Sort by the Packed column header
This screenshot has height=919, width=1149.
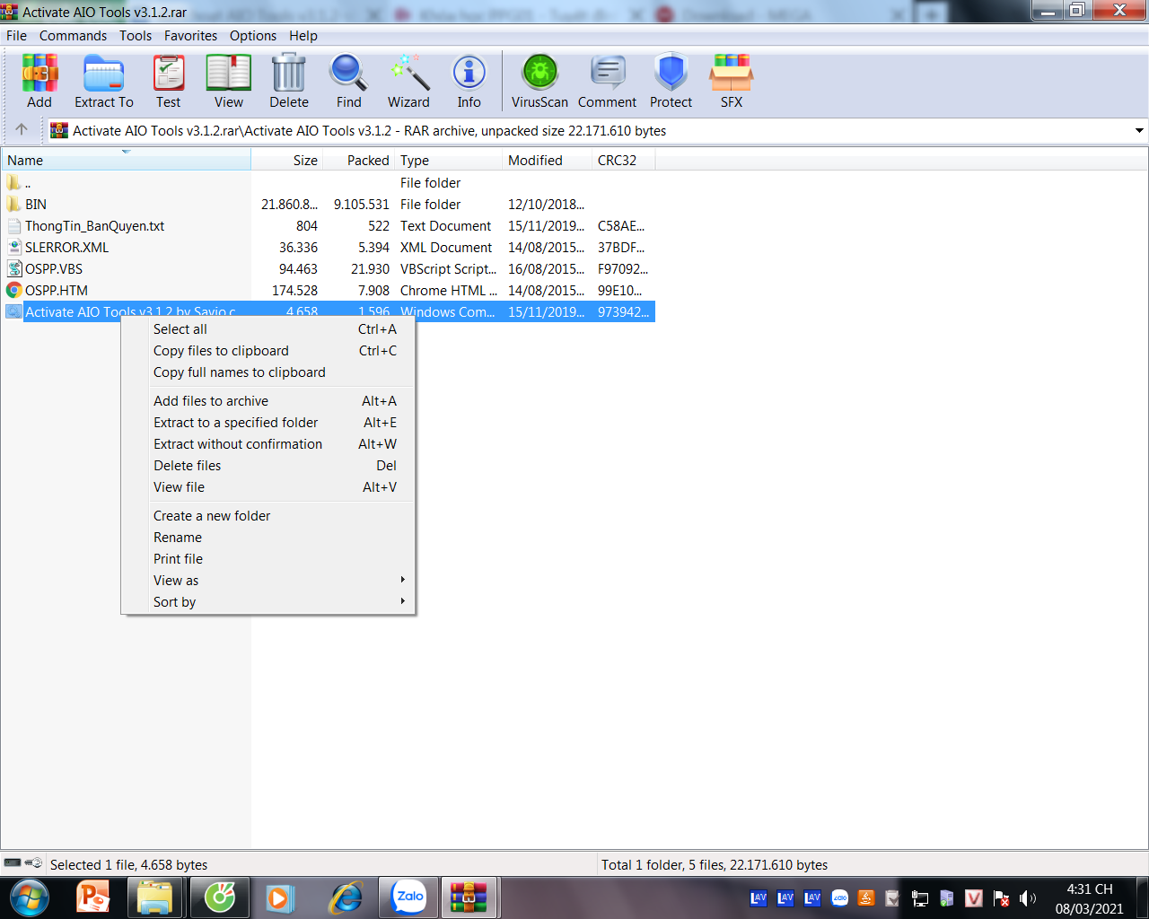pos(359,161)
